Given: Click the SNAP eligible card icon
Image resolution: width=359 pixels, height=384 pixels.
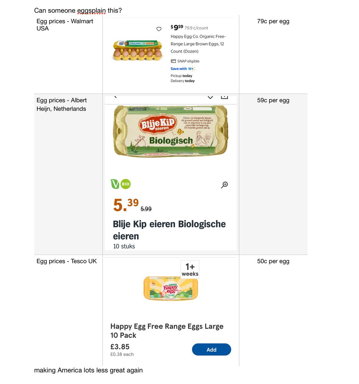Looking at the screenshot, I should pos(174,61).
